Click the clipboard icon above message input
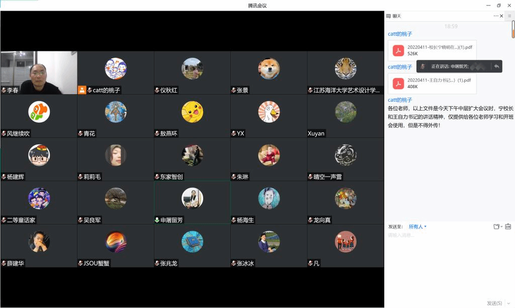 click(508, 226)
